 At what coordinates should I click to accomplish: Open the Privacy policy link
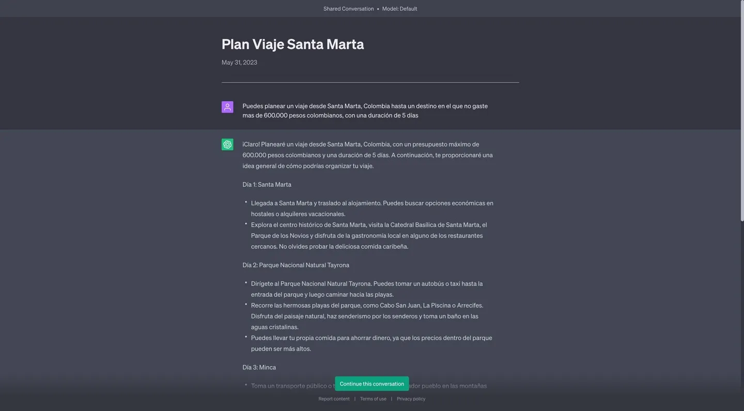[411, 399]
